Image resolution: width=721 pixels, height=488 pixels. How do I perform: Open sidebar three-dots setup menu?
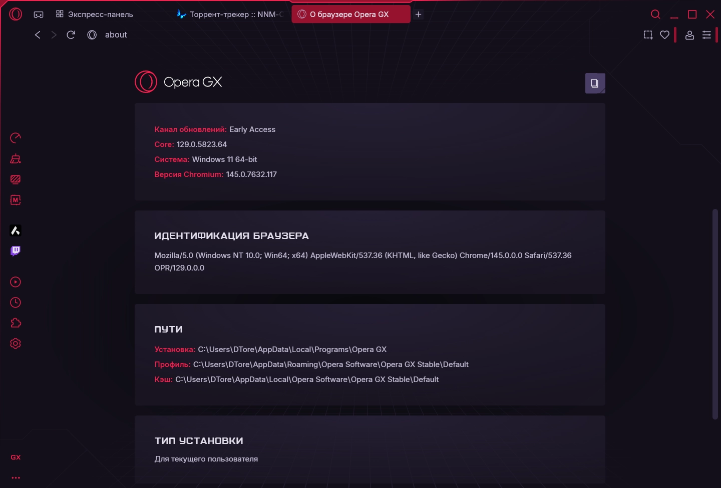tap(16, 478)
